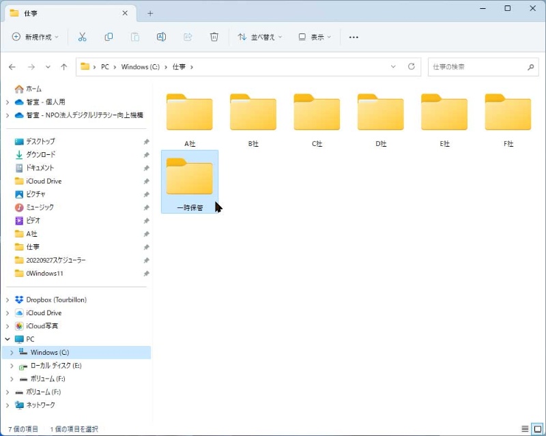Add a new tab with plus button
Image resolution: width=546 pixels, height=436 pixels.
click(150, 13)
